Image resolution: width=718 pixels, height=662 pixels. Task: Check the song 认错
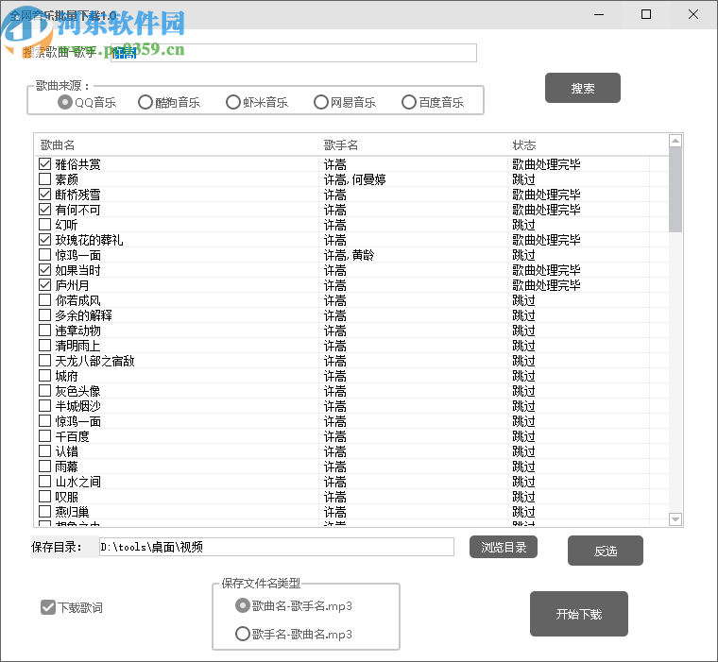click(45, 451)
